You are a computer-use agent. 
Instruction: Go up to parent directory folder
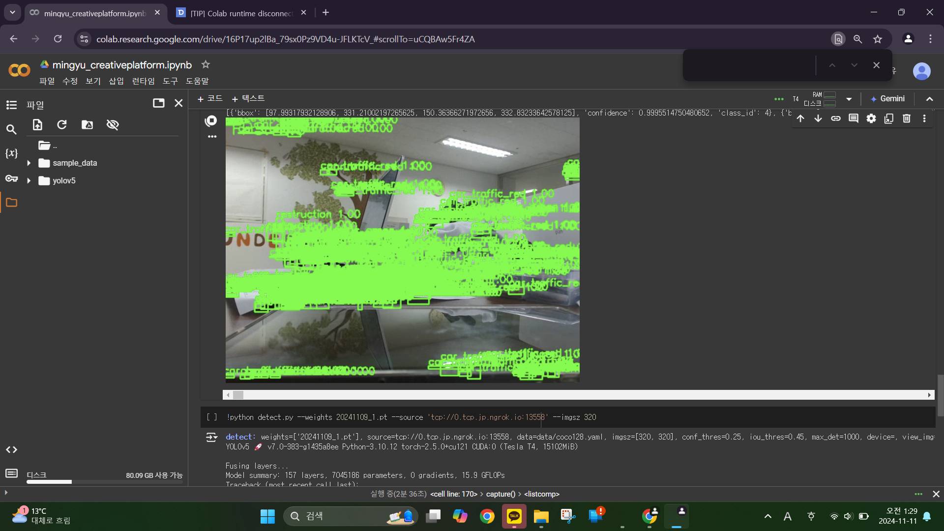pos(47,146)
